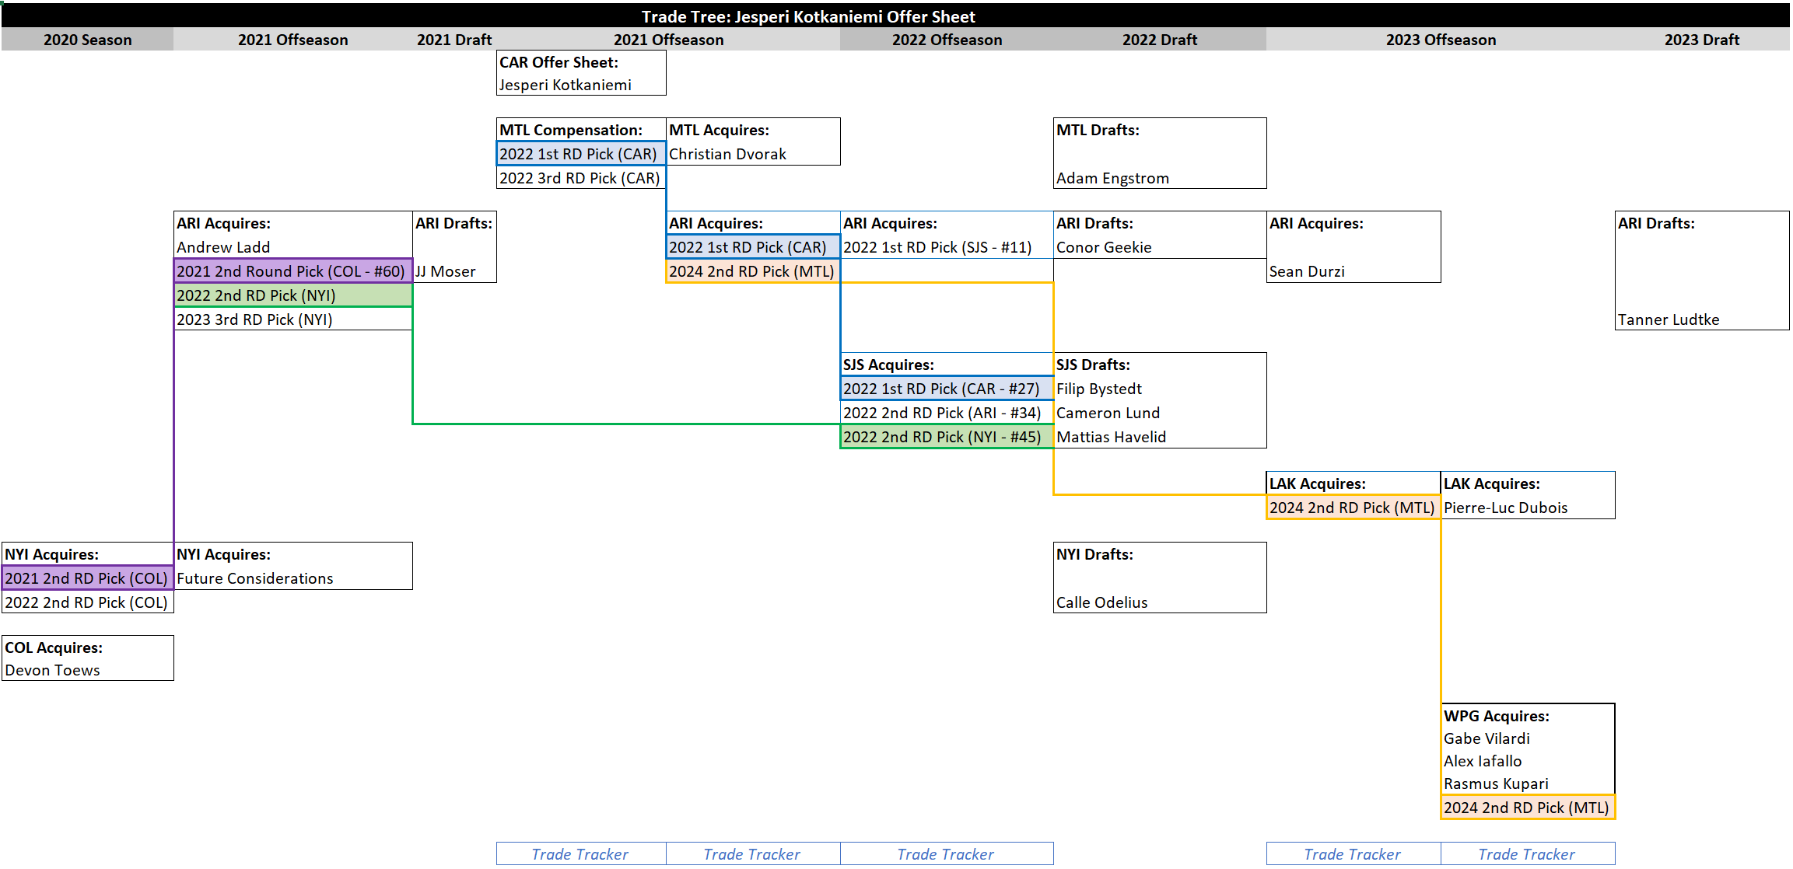Select '2022 1st RD Pick (CAR - #27)' cell
Image resolution: width=1793 pixels, height=869 pixels.
947,389
